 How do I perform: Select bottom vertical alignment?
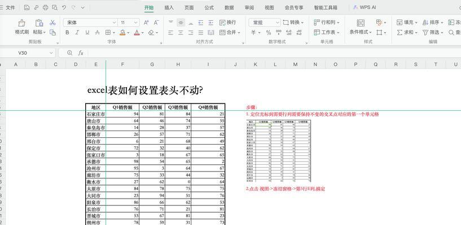point(191,22)
